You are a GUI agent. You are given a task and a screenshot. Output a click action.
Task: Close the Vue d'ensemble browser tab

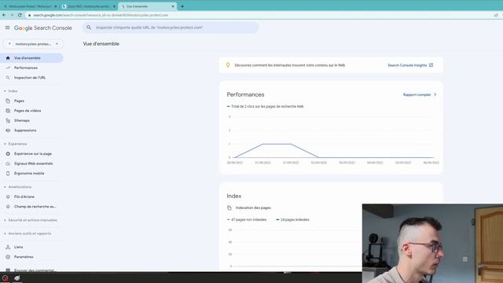point(173,6)
